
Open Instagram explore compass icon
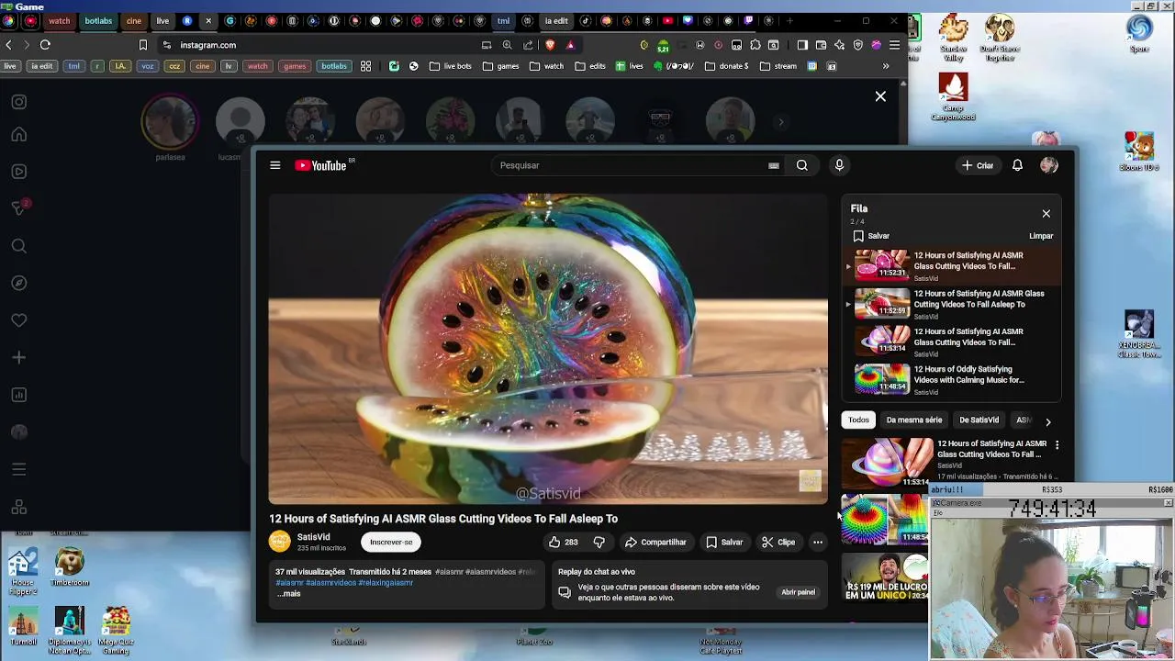19,283
